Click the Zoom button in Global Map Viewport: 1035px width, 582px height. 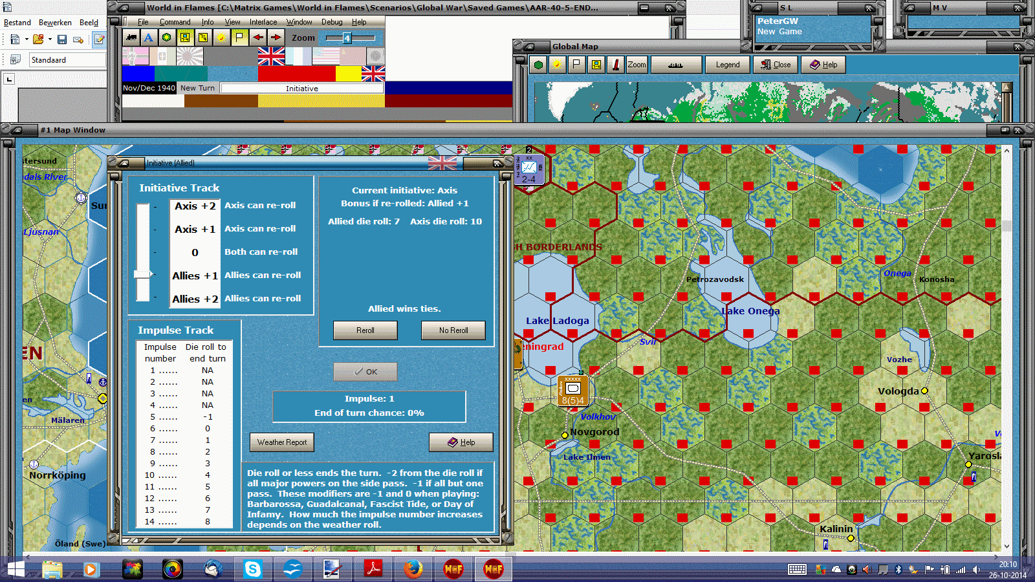coord(637,65)
